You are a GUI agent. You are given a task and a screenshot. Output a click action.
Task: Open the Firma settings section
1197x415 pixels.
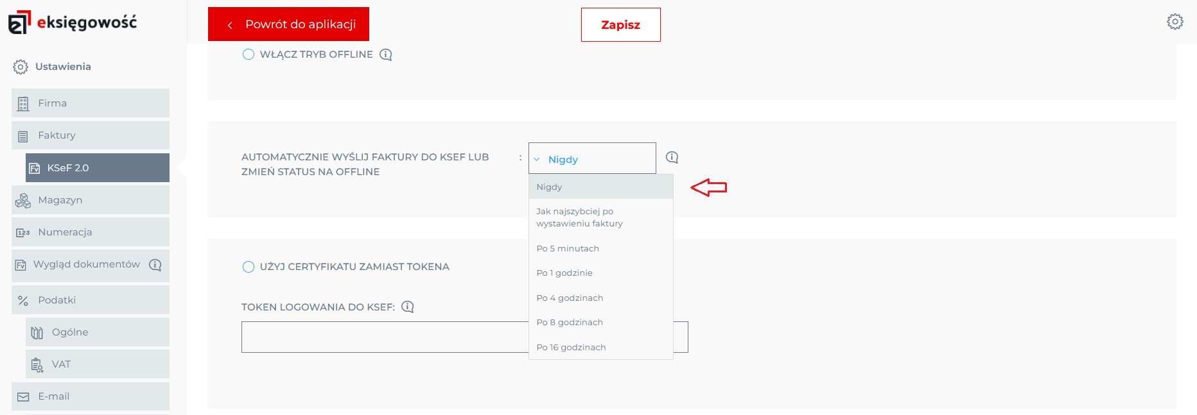pos(91,103)
